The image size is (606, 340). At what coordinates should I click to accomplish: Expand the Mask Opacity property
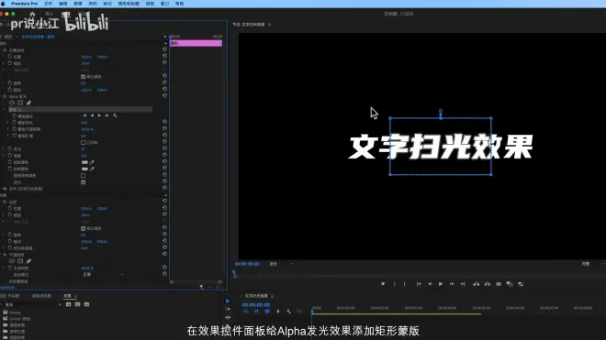pyautogui.click(x=8, y=129)
